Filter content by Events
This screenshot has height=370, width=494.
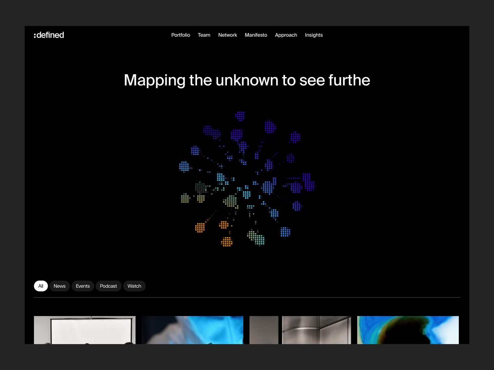(83, 286)
